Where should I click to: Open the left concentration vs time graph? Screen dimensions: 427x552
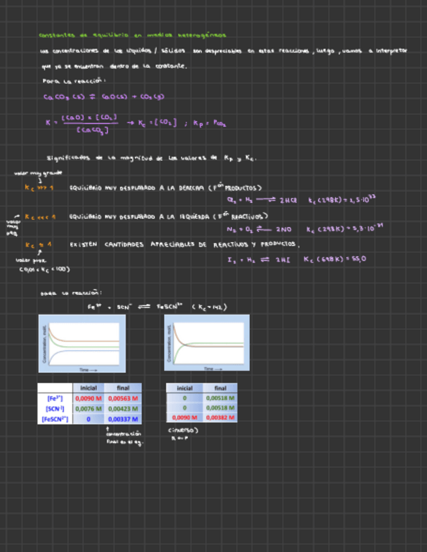[x=81, y=342]
